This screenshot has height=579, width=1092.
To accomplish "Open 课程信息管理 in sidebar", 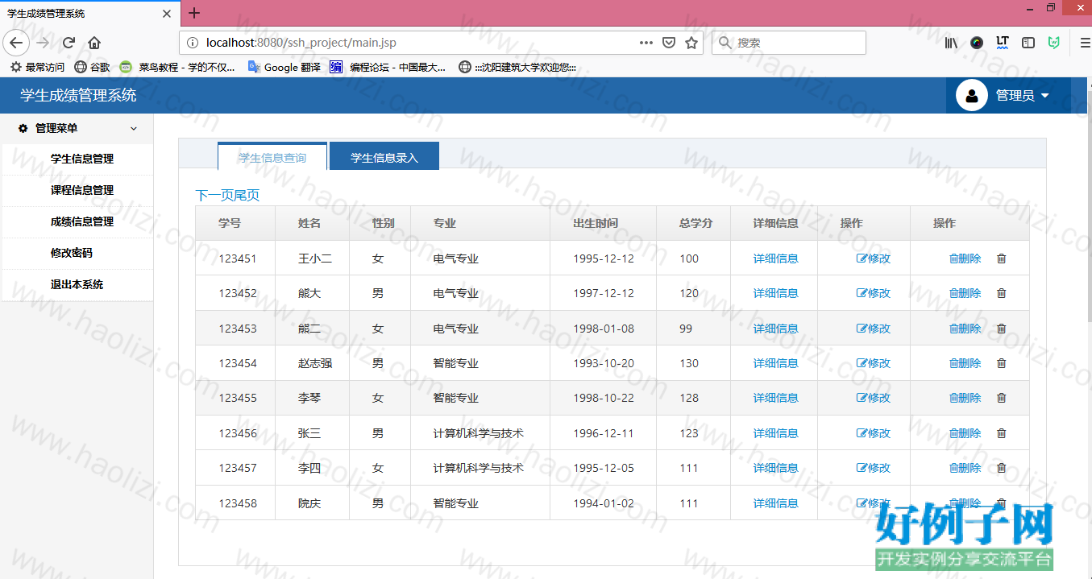I will click(x=82, y=191).
